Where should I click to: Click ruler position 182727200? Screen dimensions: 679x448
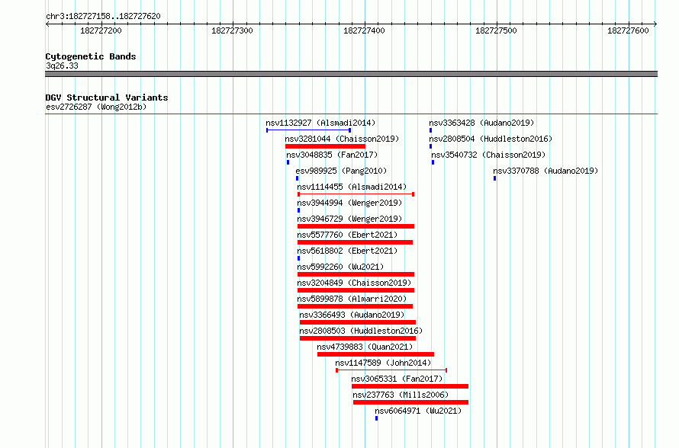point(101,30)
